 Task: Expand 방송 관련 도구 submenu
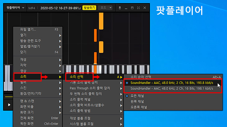[38, 41]
